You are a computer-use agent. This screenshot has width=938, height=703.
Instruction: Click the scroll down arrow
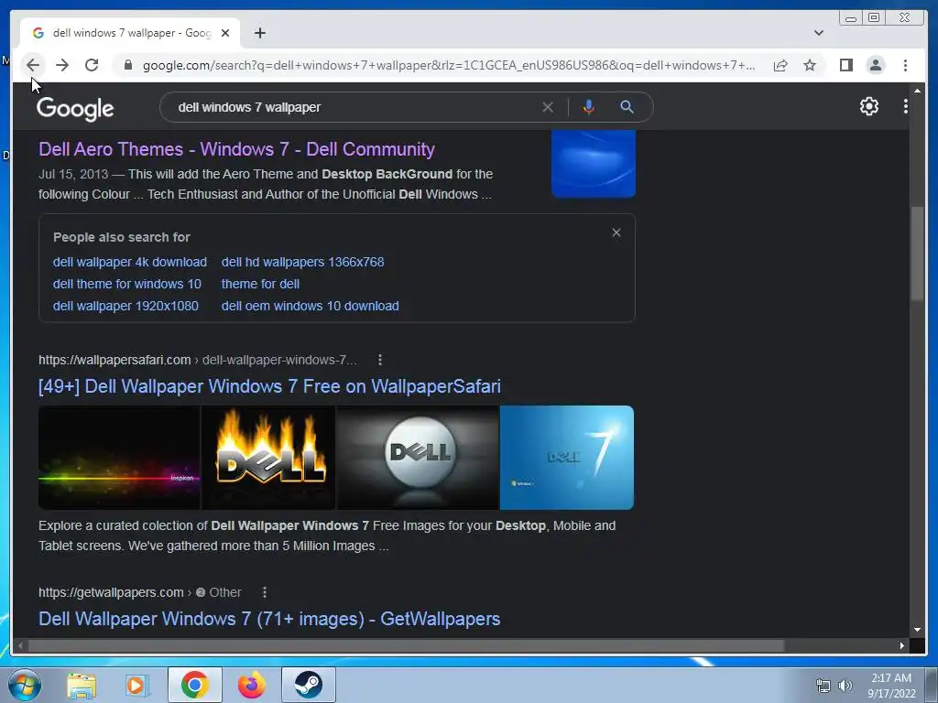(x=917, y=630)
